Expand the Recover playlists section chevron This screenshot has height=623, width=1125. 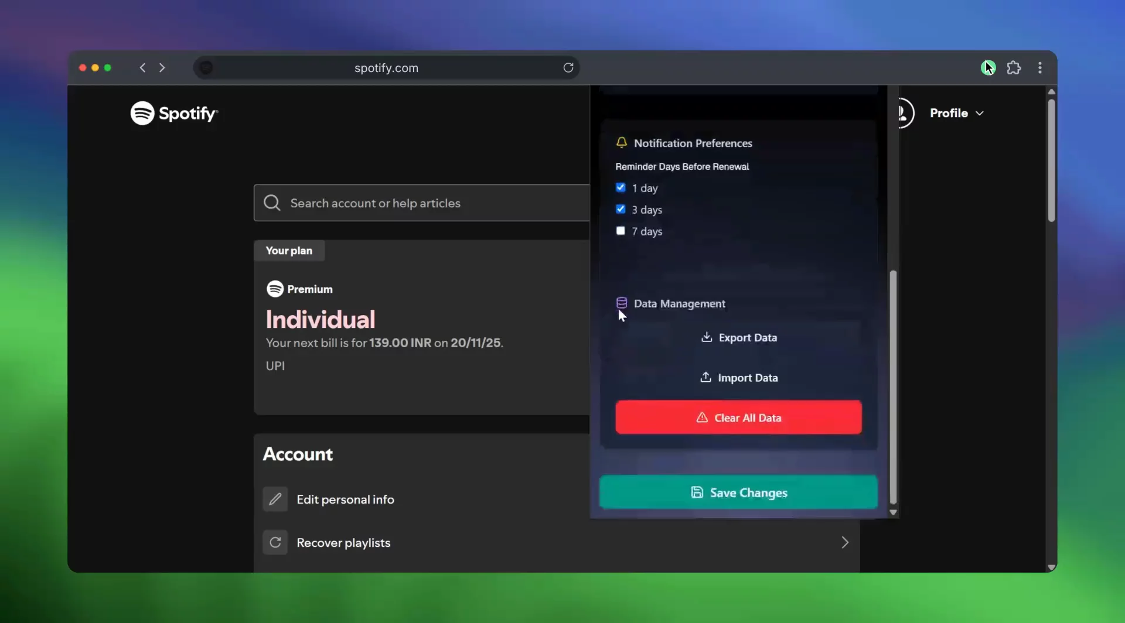pos(844,542)
